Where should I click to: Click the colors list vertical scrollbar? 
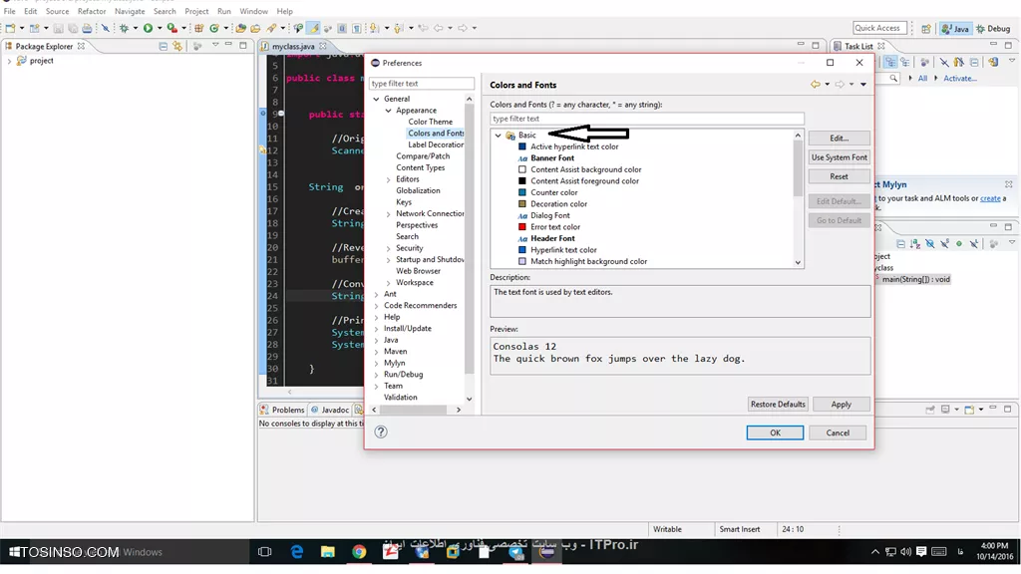click(x=798, y=198)
